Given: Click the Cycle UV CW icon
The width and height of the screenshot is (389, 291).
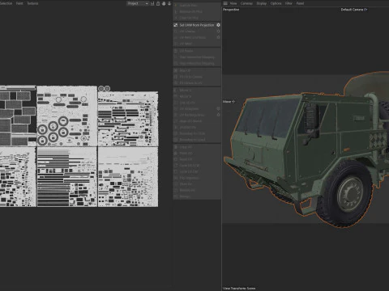Looking at the screenshot, I should click(175, 171).
